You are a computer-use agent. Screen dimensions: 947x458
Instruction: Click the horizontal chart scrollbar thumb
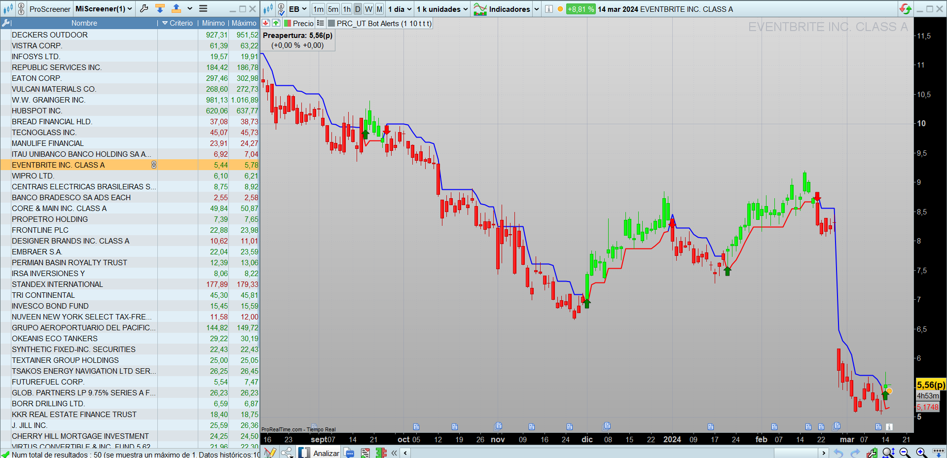click(x=796, y=453)
